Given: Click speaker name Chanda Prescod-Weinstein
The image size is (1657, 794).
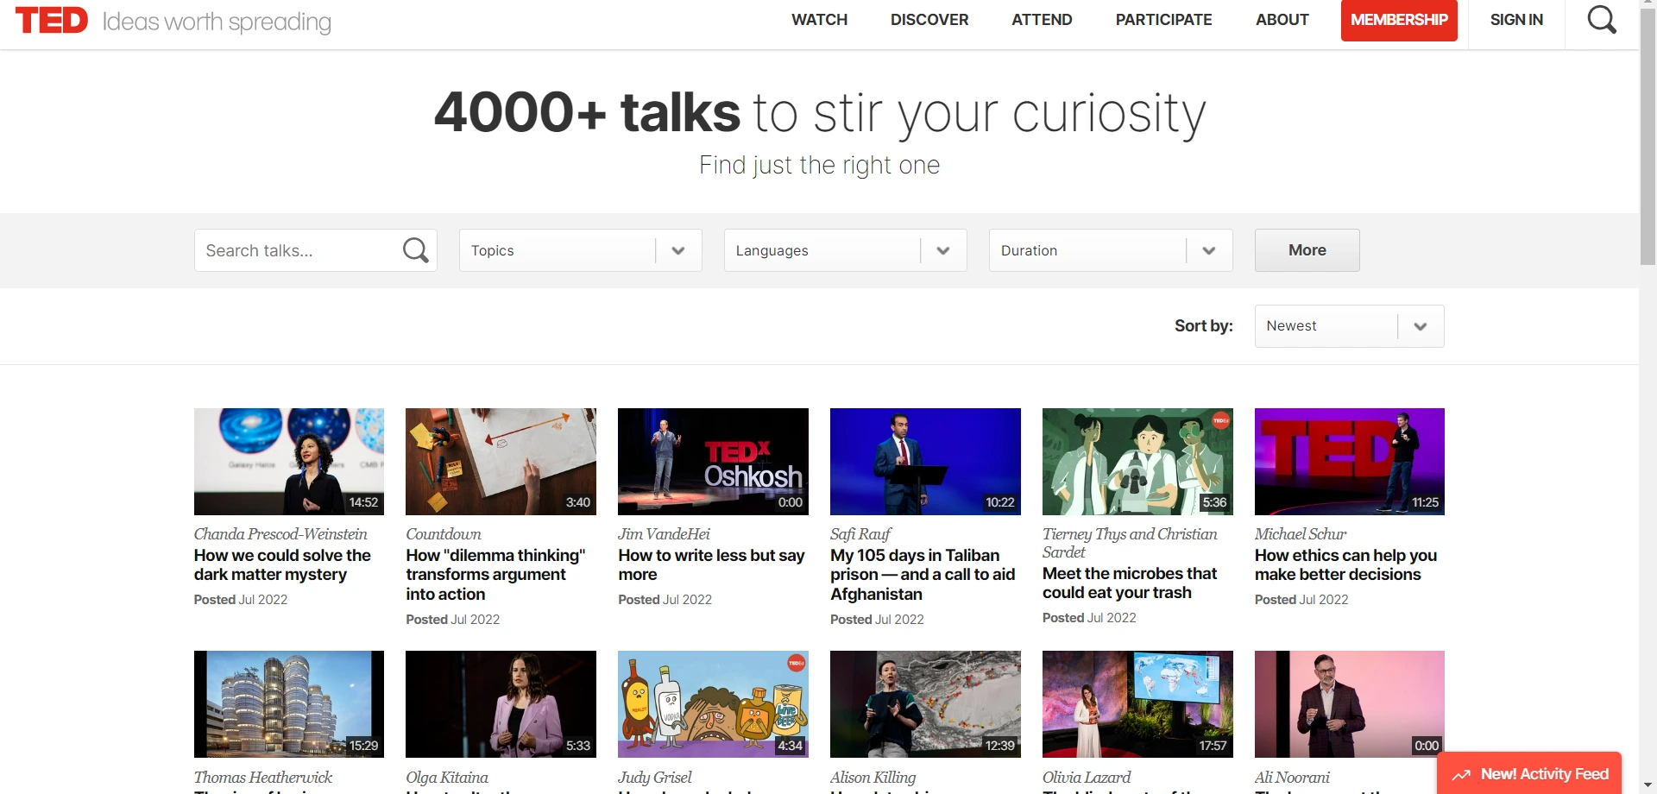Looking at the screenshot, I should 280,534.
